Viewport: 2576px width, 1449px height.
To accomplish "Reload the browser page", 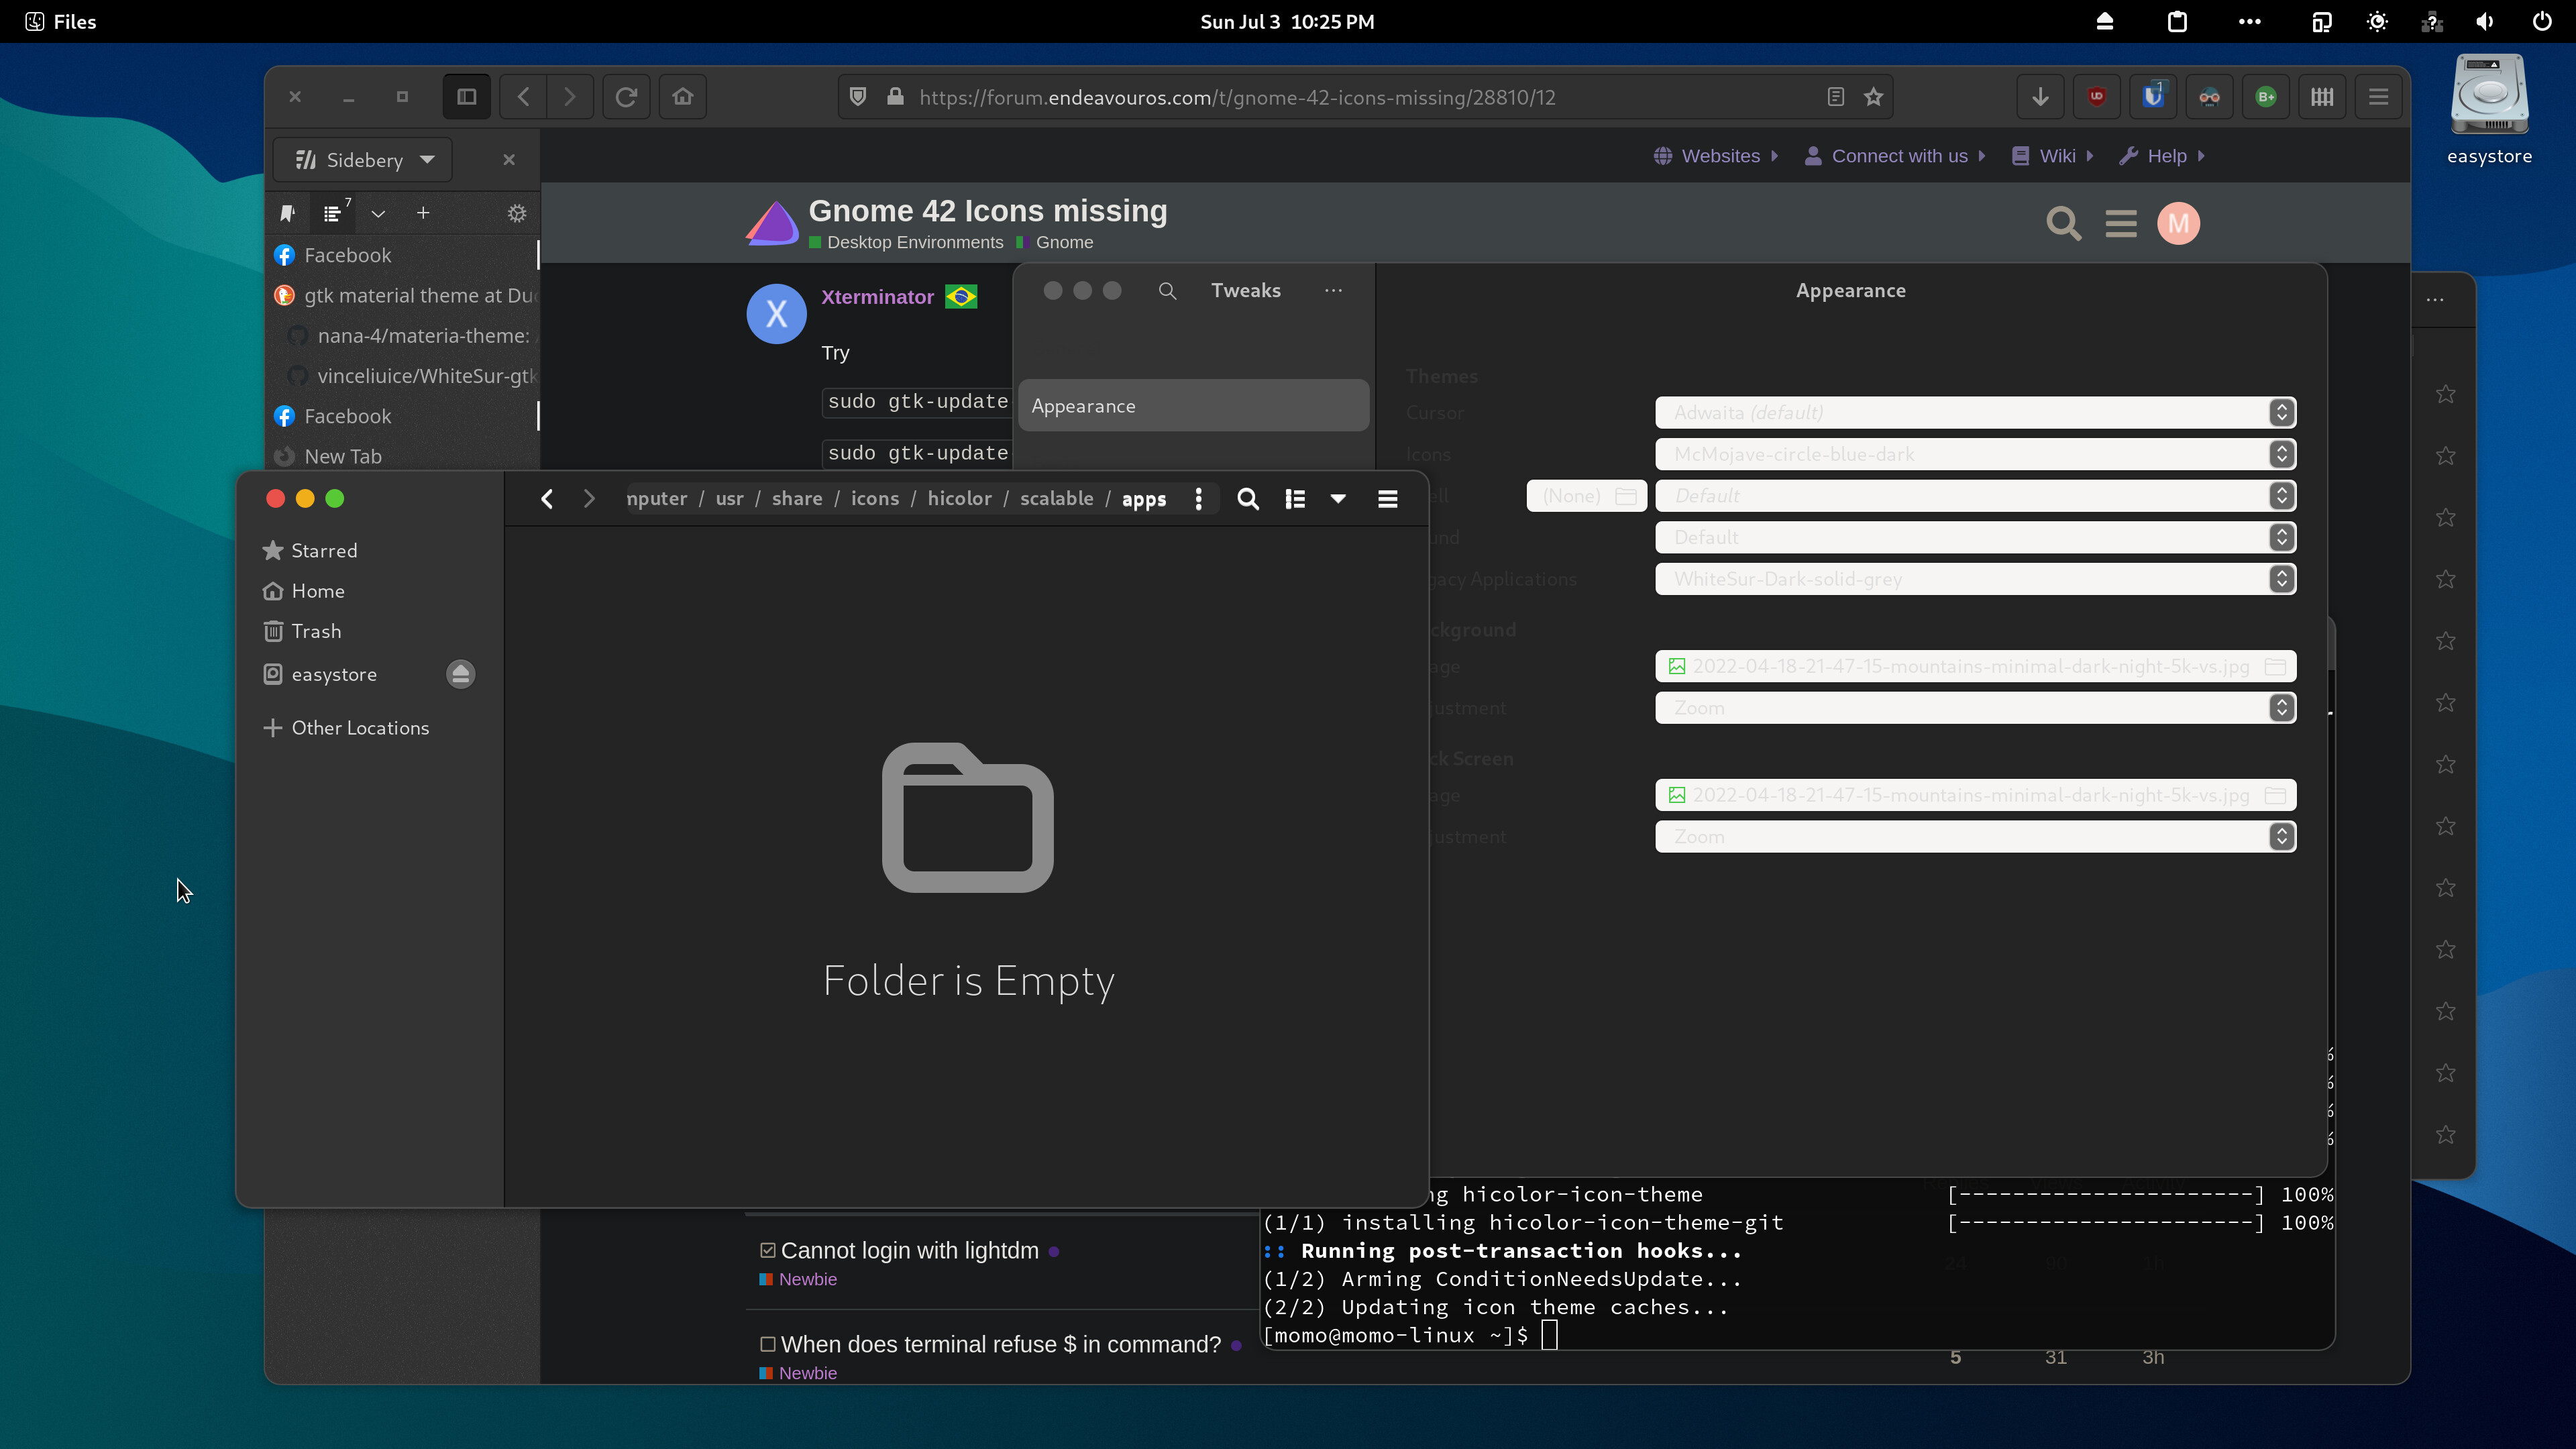I will point(626,97).
